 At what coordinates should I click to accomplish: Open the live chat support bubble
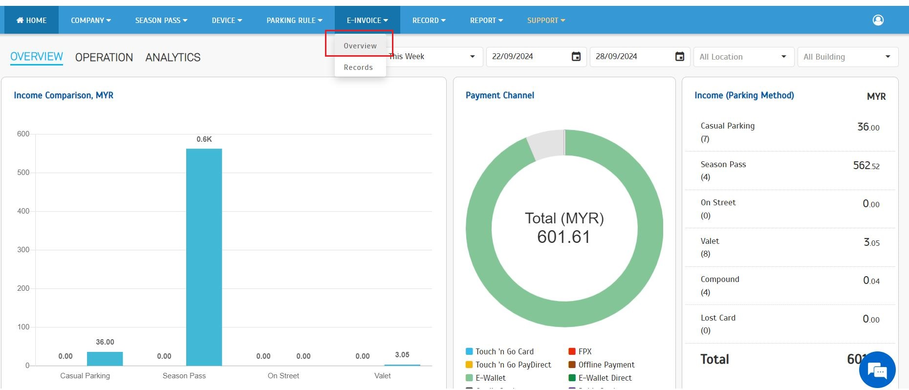877,369
